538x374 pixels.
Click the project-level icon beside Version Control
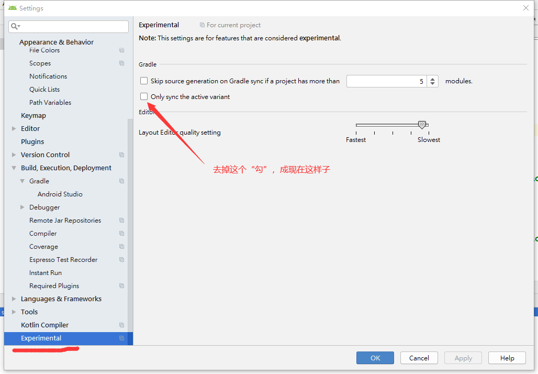(121, 155)
